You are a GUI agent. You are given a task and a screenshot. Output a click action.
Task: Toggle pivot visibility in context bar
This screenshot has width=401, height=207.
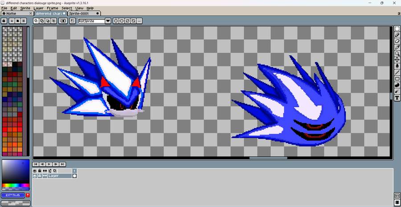point(72,21)
